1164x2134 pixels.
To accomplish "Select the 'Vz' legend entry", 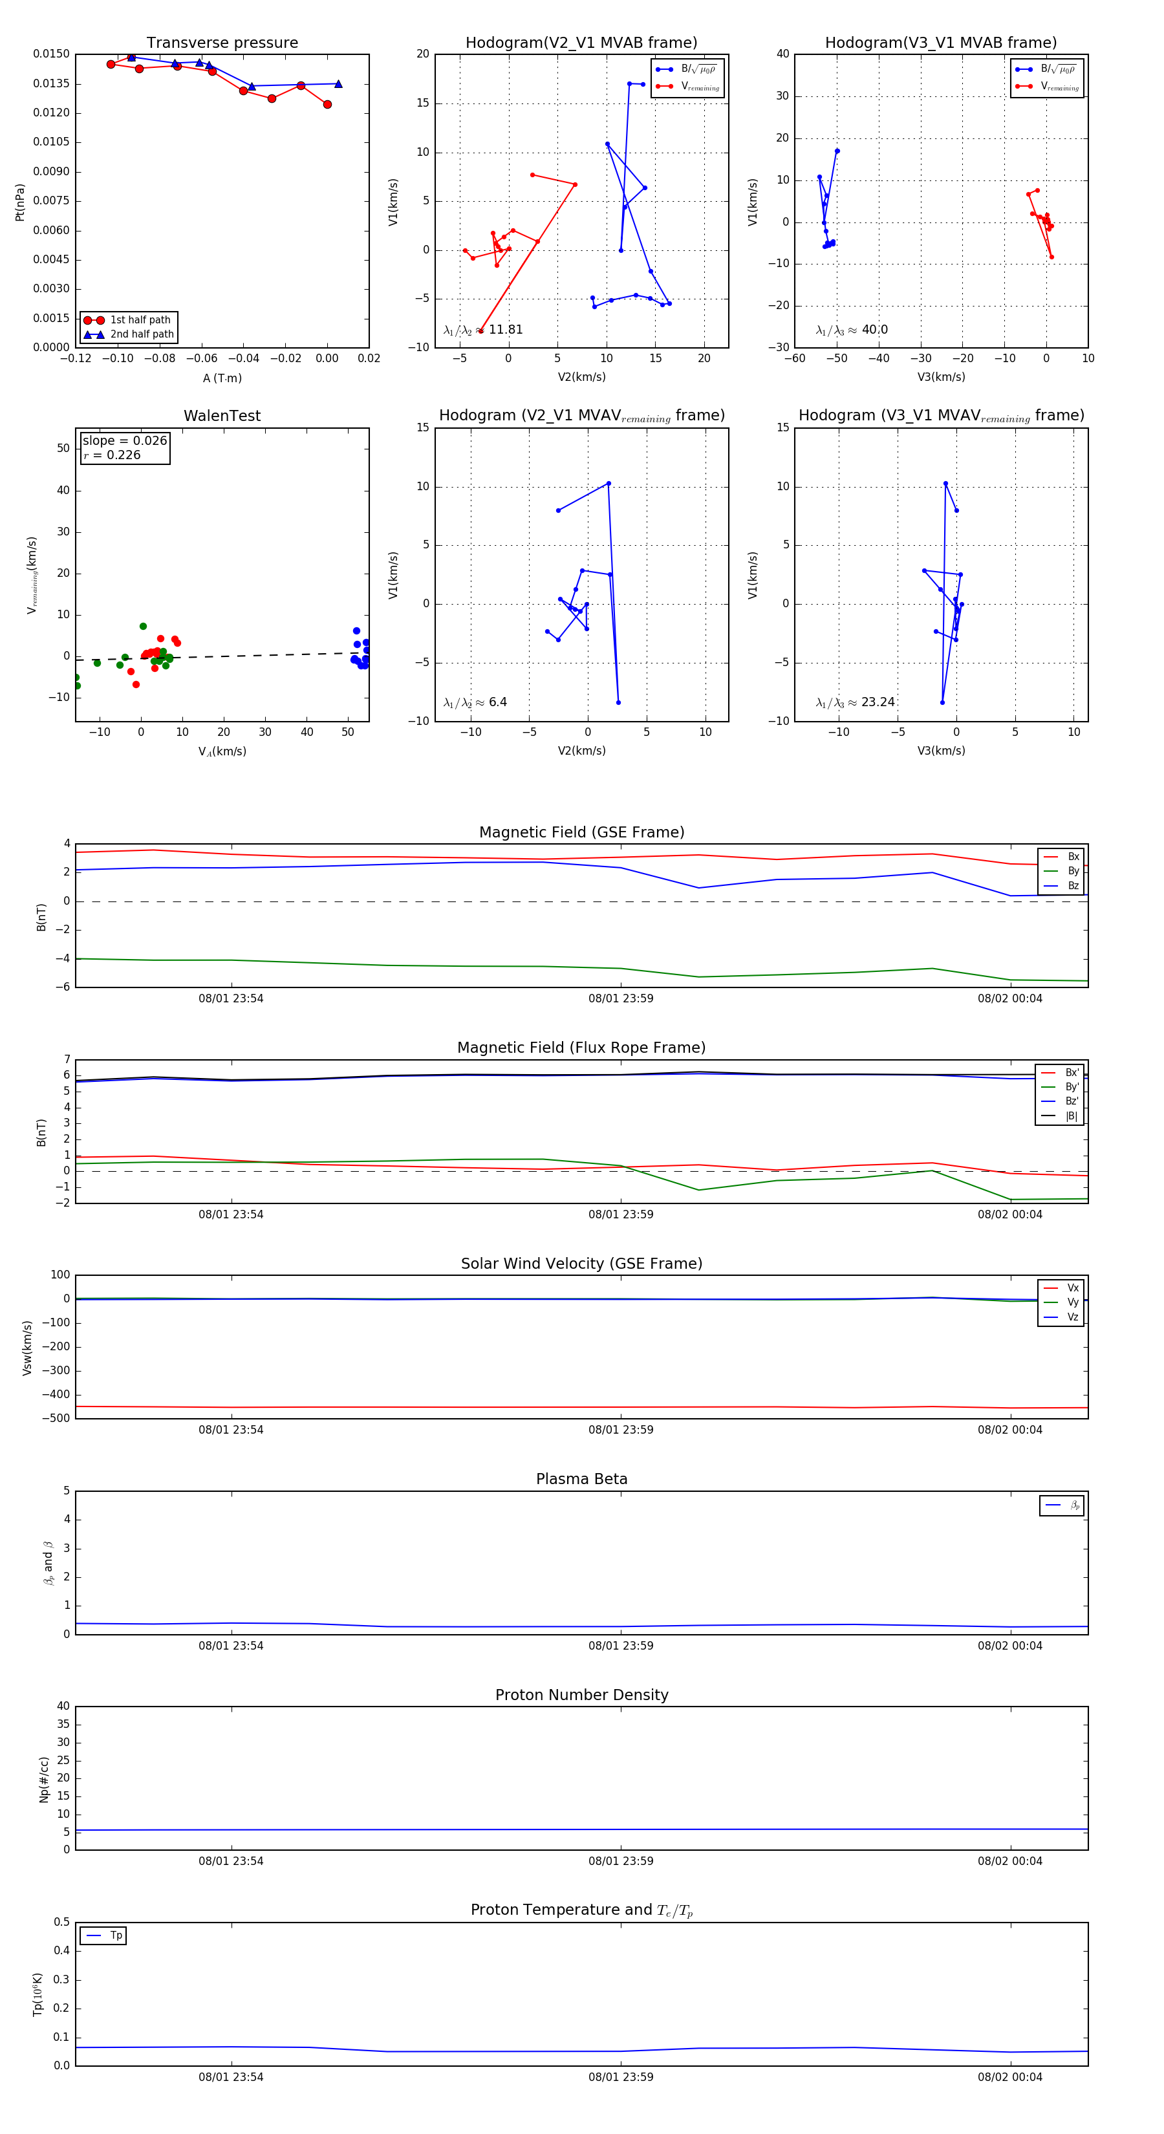I will [1061, 1317].
